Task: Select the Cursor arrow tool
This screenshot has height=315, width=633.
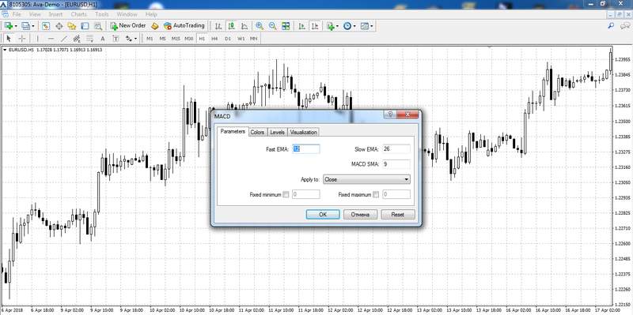Action: (9, 39)
